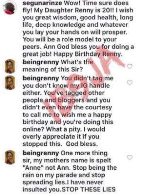Tap the comment line "rain on my parade and stop"

[64, 175]
